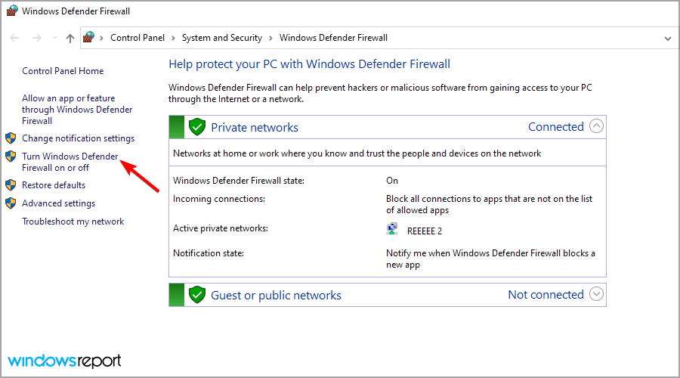Click the Forward navigation arrow

click(x=37, y=39)
